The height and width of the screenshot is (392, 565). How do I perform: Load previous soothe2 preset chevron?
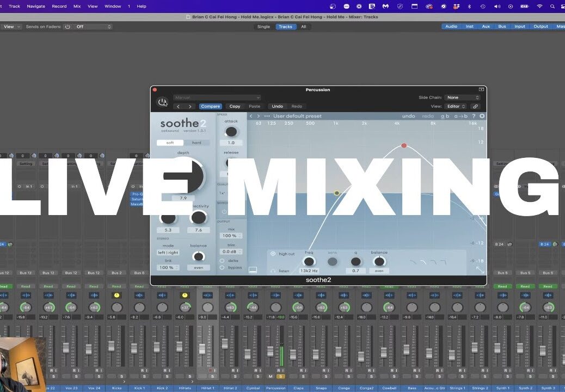(251, 116)
